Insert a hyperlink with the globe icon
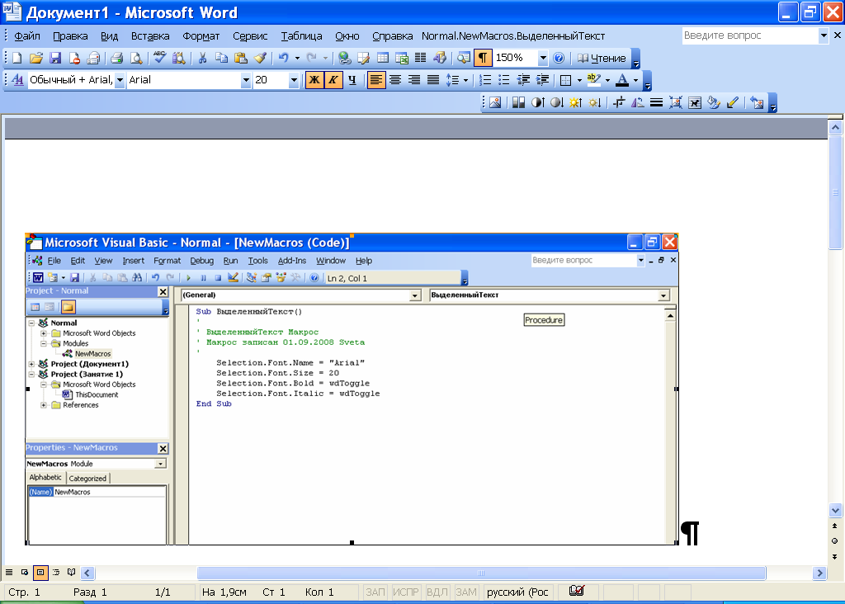This screenshot has height=604, width=845. (344, 58)
